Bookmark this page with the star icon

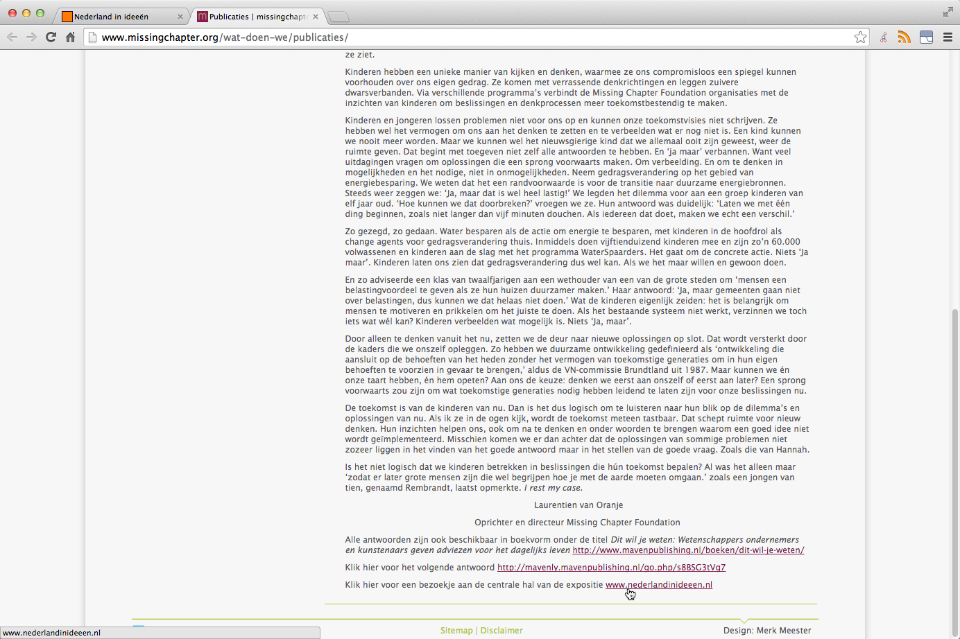pos(860,37)
